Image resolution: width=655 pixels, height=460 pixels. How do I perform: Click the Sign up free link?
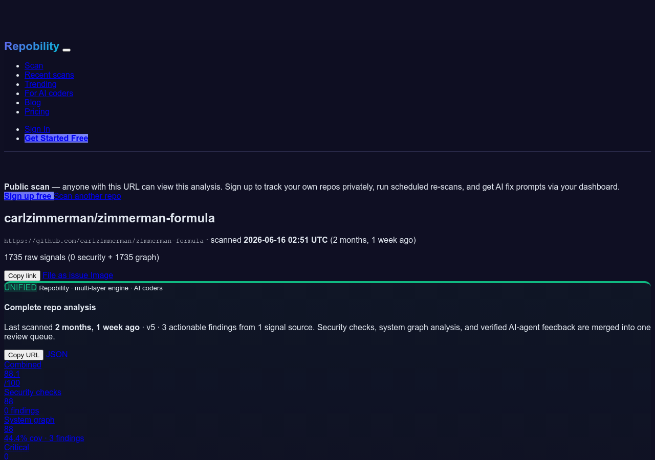[29, 196]
